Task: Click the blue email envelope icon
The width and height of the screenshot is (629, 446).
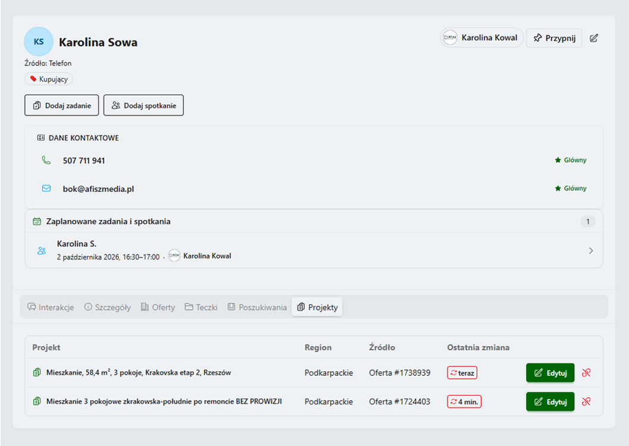Action: coord(46,189)
